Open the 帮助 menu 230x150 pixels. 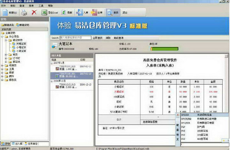pos(50,6)
